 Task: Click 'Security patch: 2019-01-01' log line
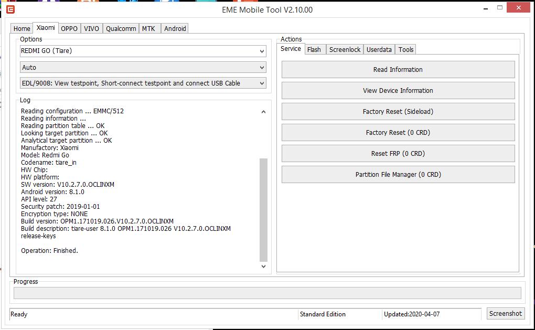[60, 207]
